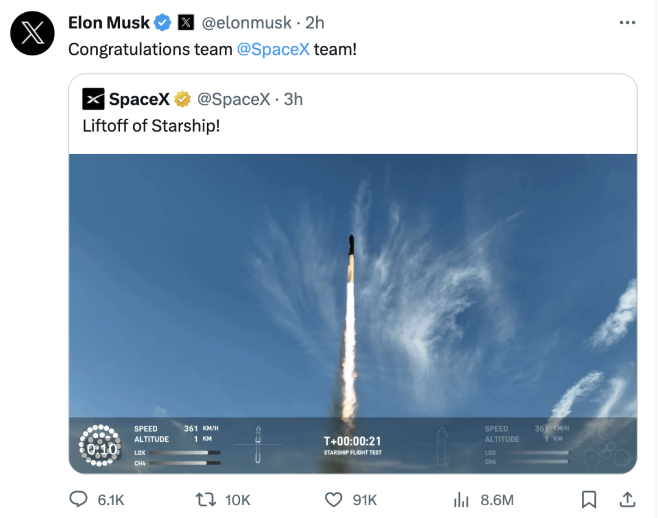Open the reply icon to comment

78,499
